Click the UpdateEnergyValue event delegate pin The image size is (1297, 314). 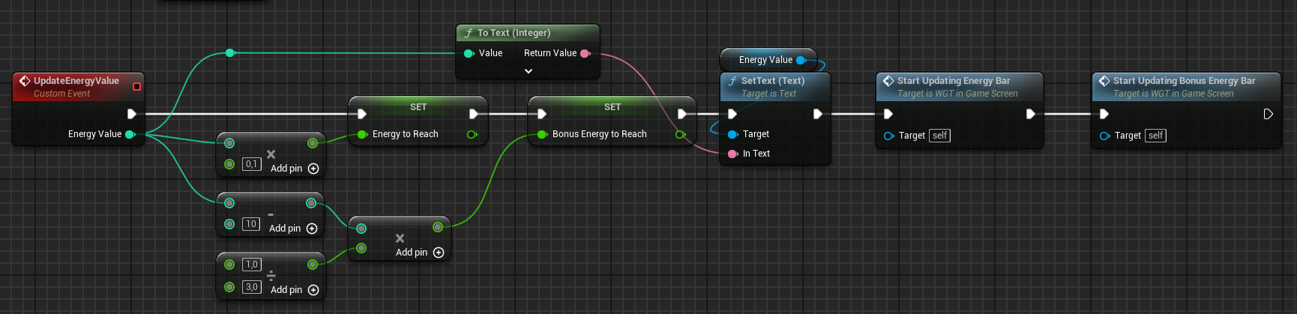tap(136, 87)
